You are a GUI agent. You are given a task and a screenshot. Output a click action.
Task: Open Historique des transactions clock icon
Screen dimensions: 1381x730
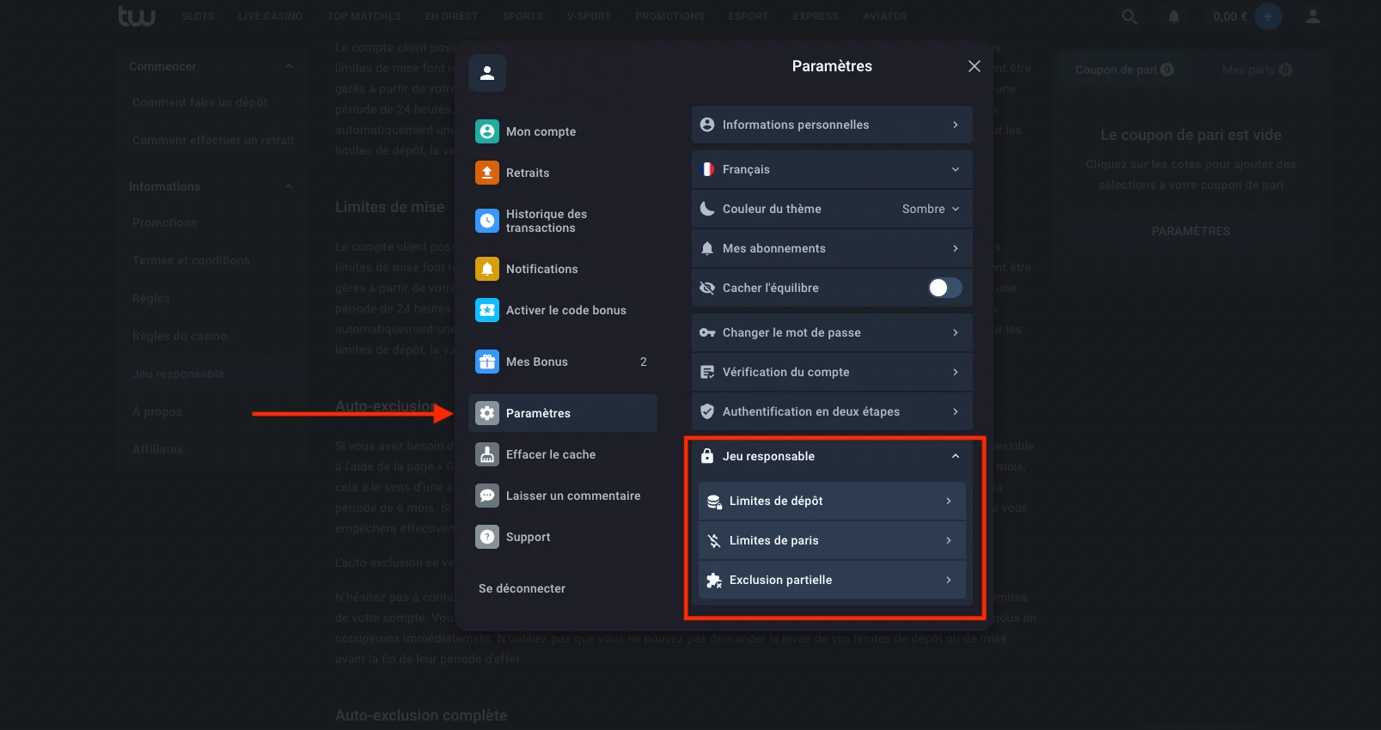pyautogui.click(x=487, y=221)
